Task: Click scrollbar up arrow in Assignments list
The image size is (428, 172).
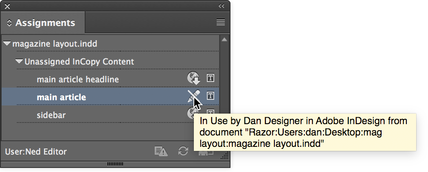Action: click(x=224, y=40)
